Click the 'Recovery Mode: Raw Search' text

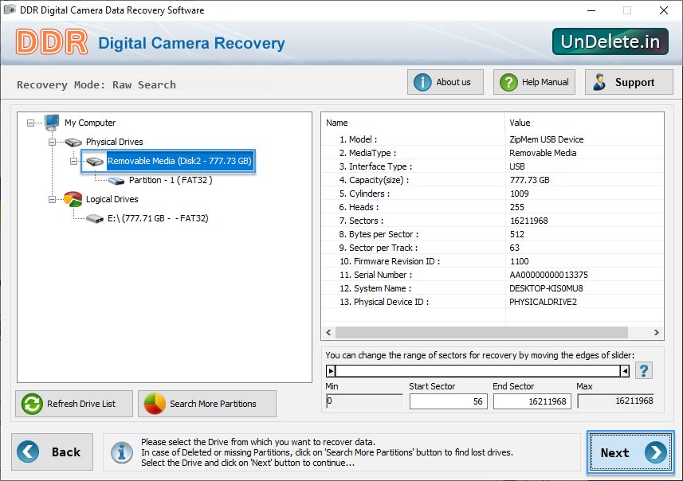pos(96,84)
